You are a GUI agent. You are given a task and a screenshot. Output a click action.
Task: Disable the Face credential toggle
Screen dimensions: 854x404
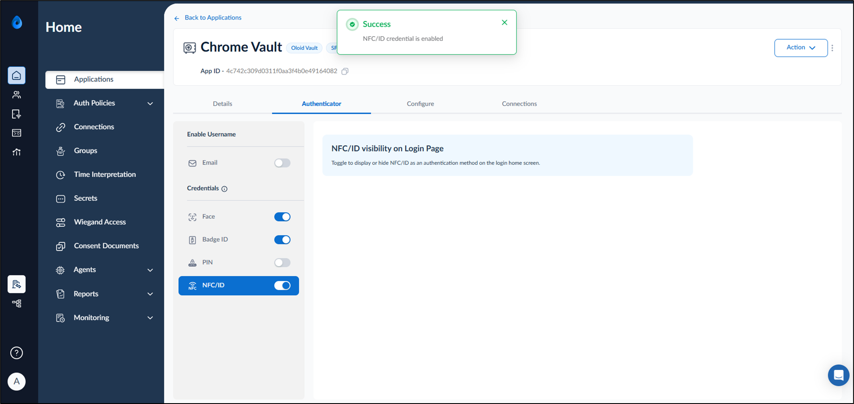(282, 217)
